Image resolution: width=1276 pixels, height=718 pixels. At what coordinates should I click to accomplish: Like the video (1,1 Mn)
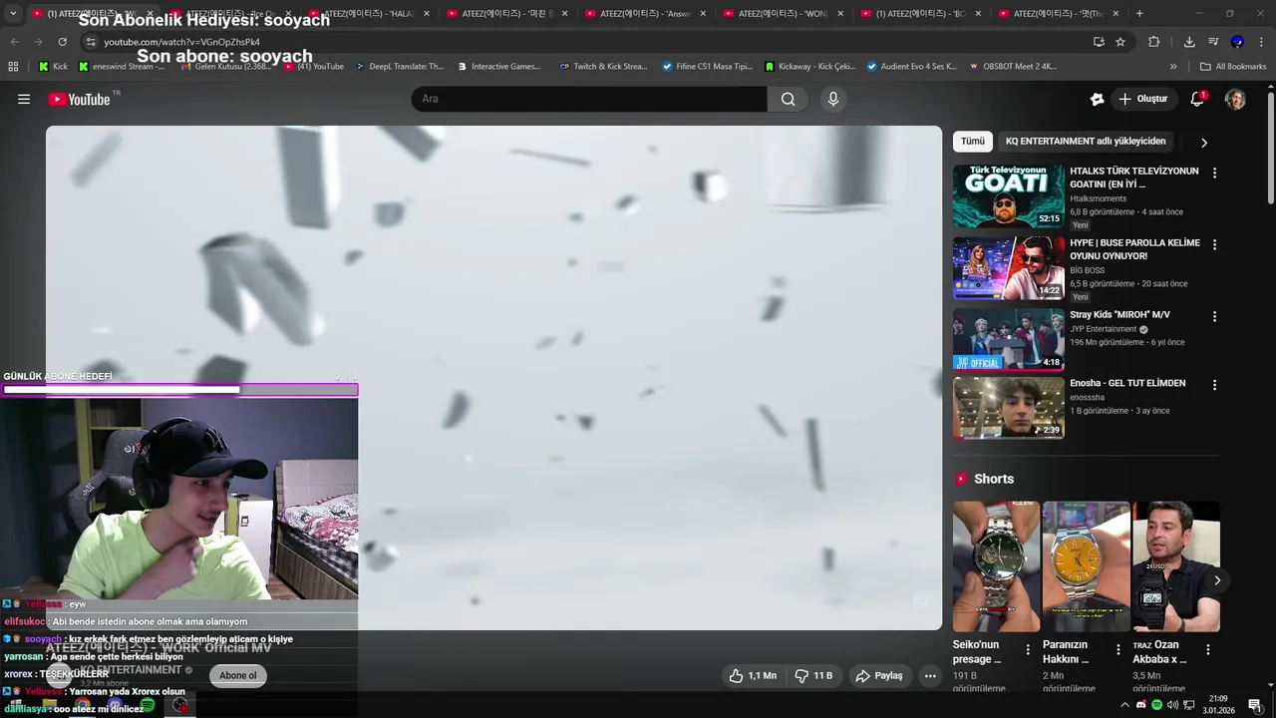click(753, 675)
